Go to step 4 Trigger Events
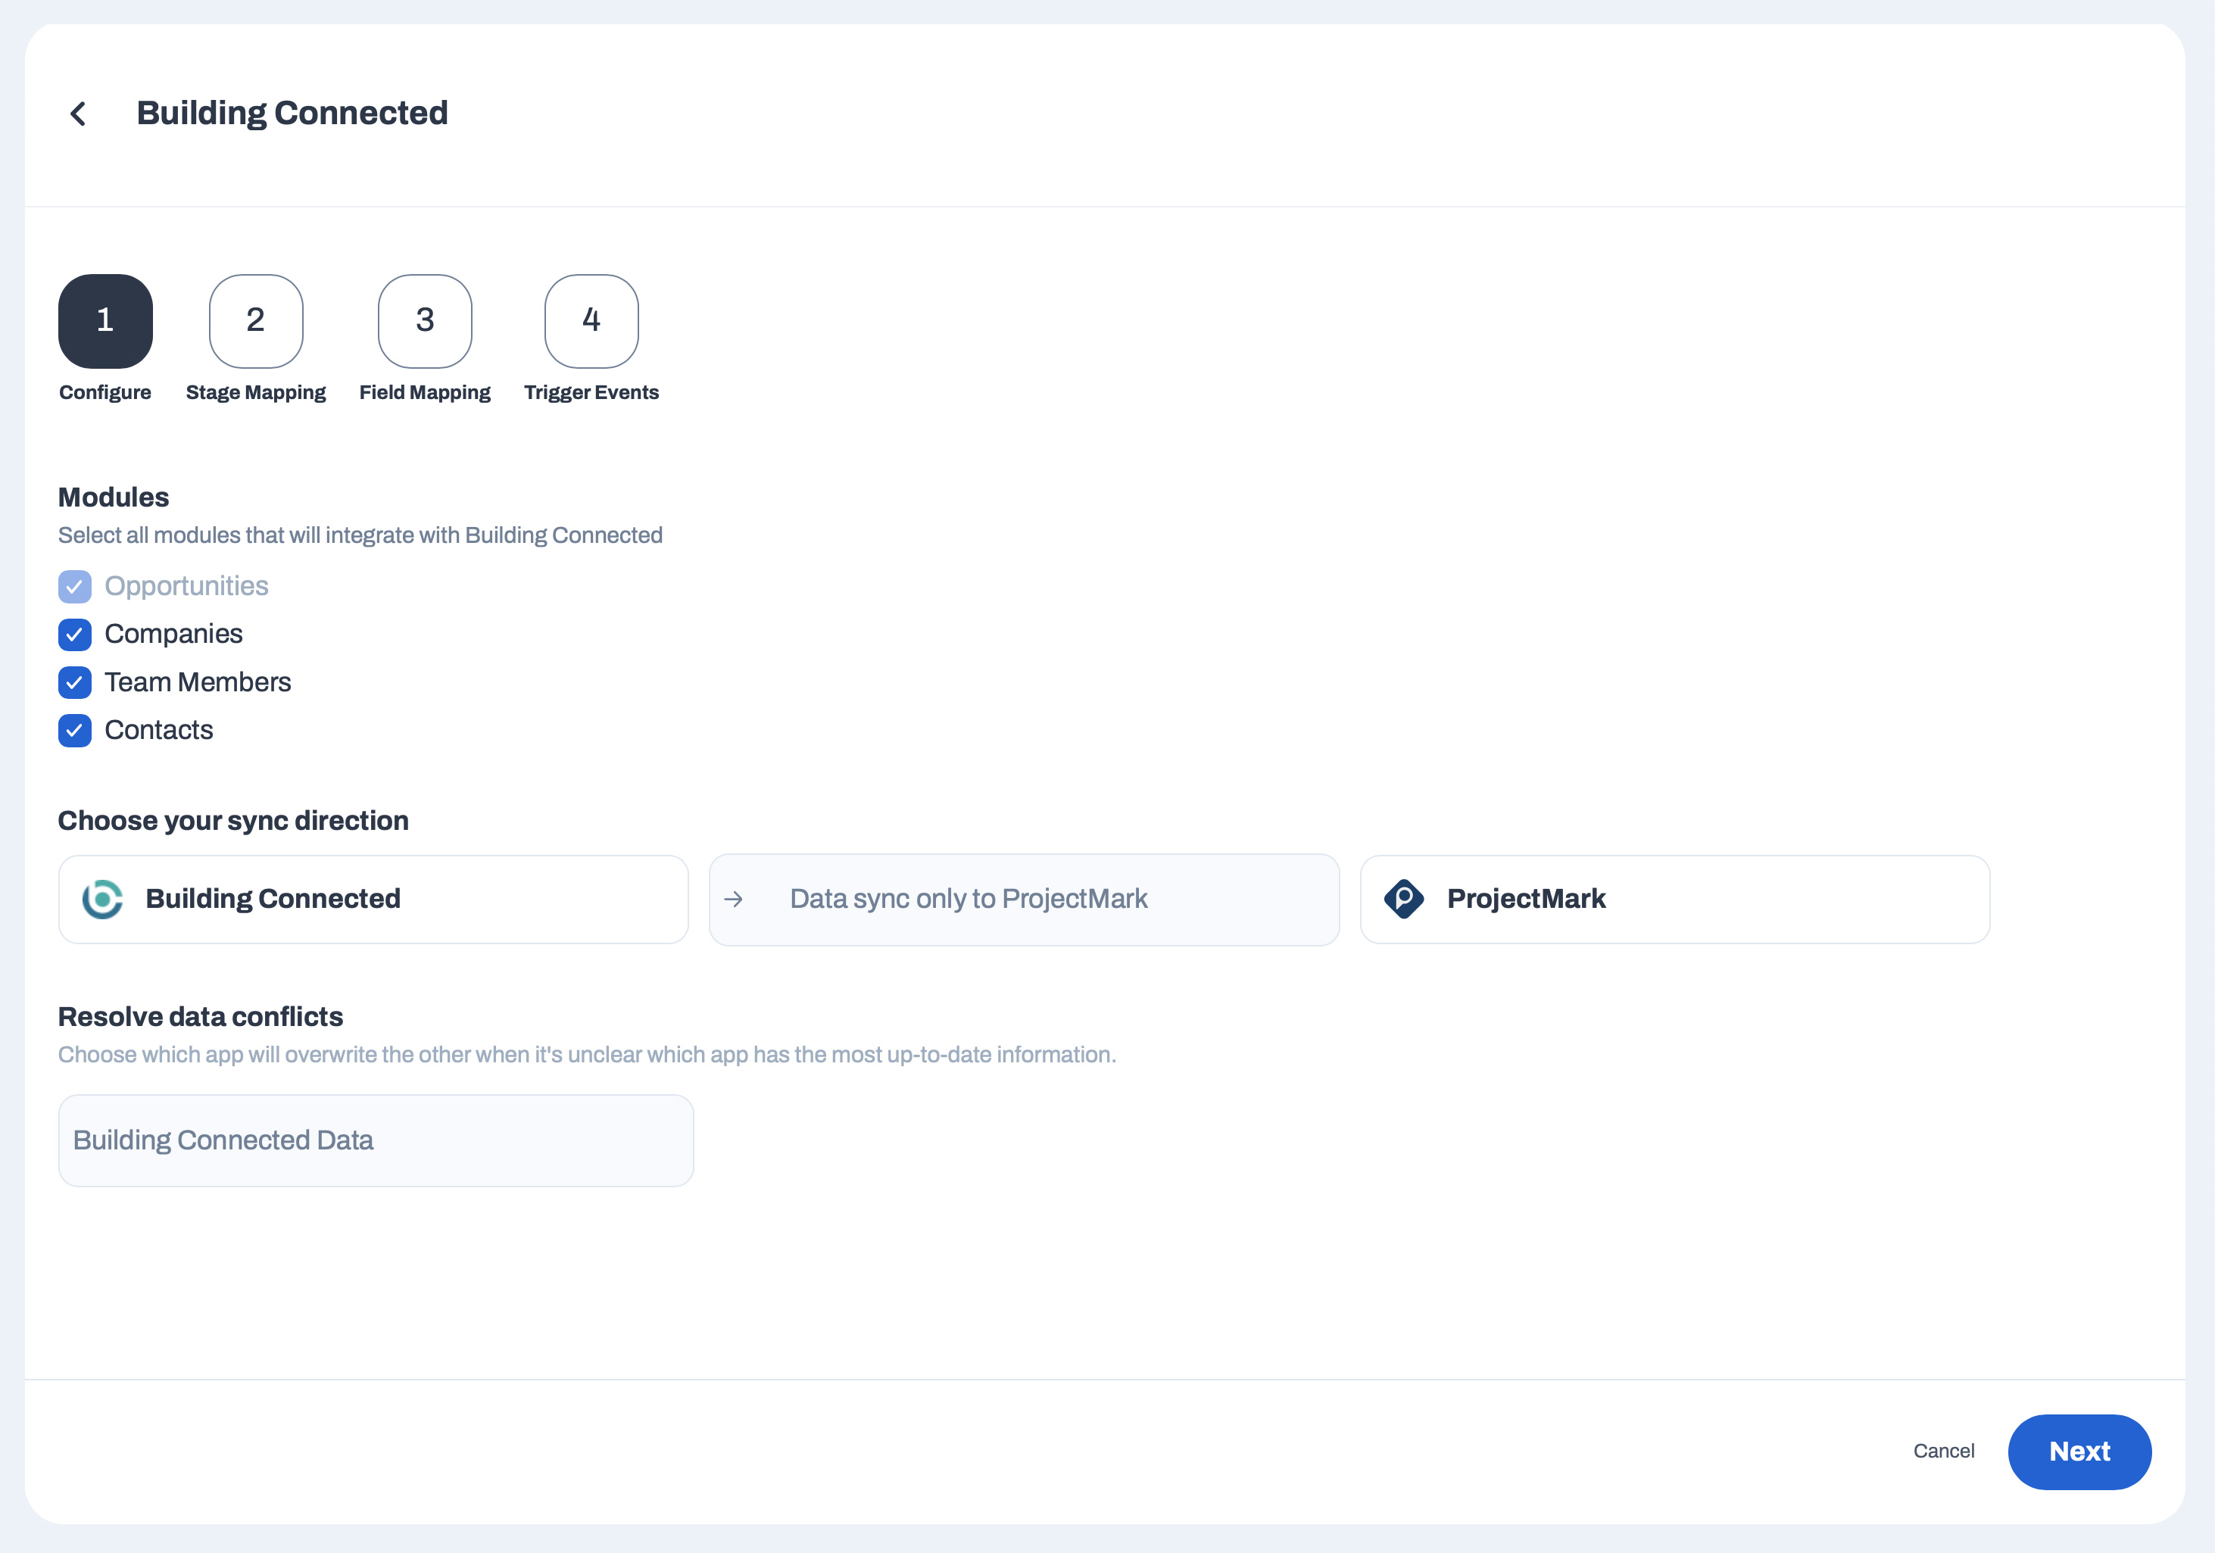The width and height of the screenshot is (2215, 1553). (x=591, y=321)
